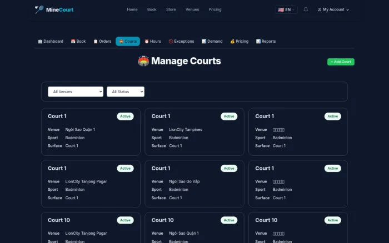The image size is (389, 243).
Task: Switch to the Orders tab
Action: click(102, 42)
